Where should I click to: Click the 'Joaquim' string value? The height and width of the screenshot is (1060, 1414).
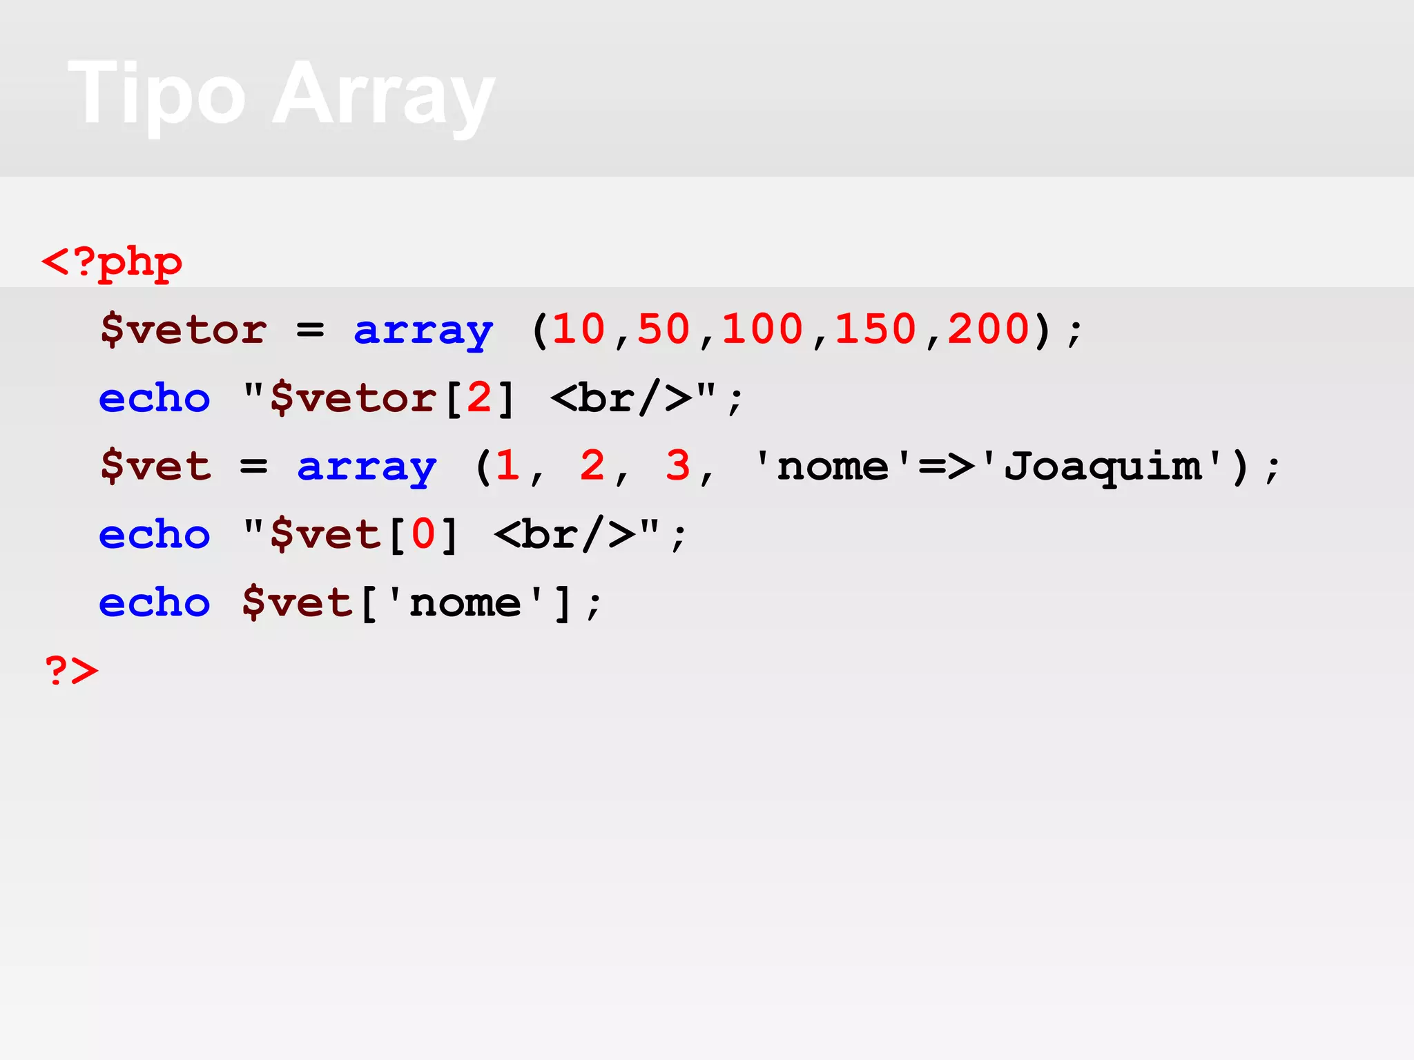pos(1103,467)
